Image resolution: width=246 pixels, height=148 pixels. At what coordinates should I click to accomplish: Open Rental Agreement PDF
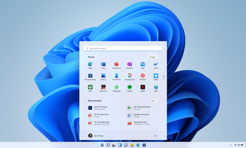[138, 123]
